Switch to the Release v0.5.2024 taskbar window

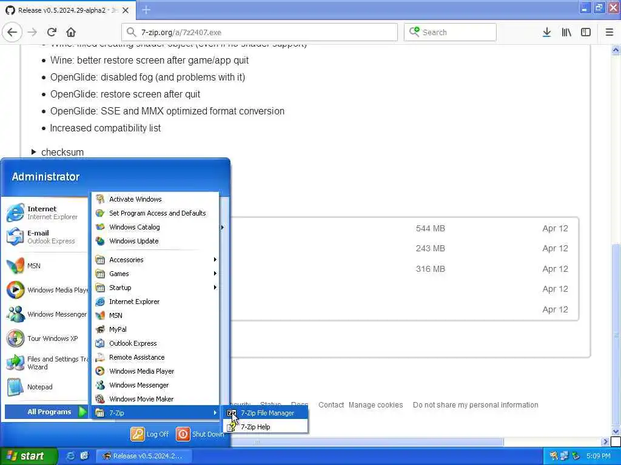pos(144,456)
